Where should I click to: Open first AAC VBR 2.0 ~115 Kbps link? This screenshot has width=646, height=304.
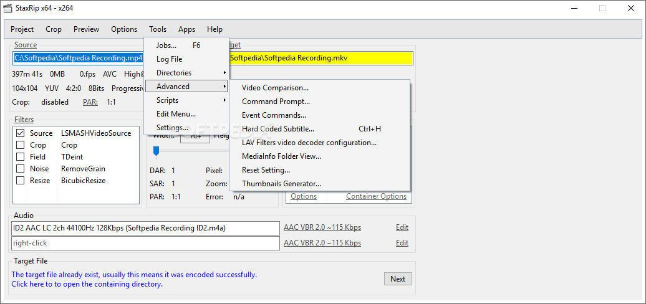[322, 227]
